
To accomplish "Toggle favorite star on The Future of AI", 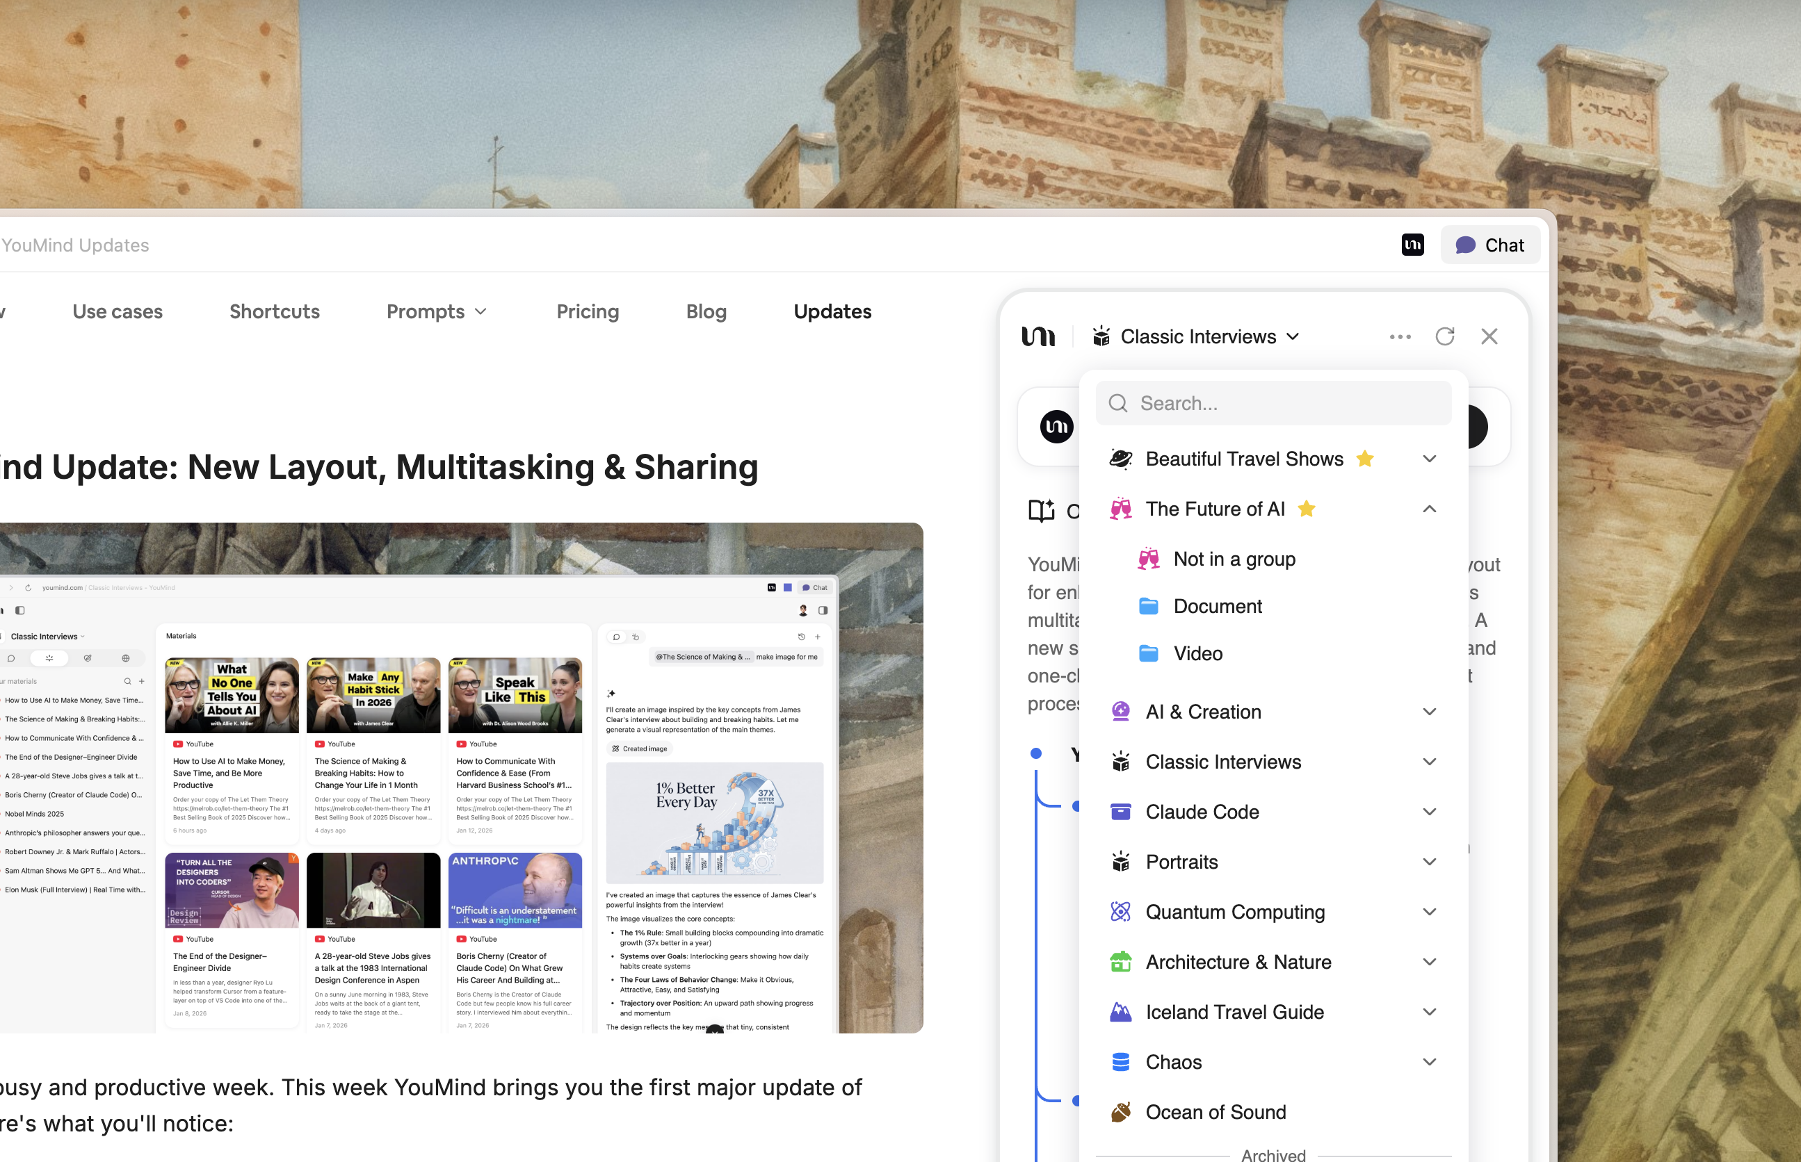I will click(1306, 509).
